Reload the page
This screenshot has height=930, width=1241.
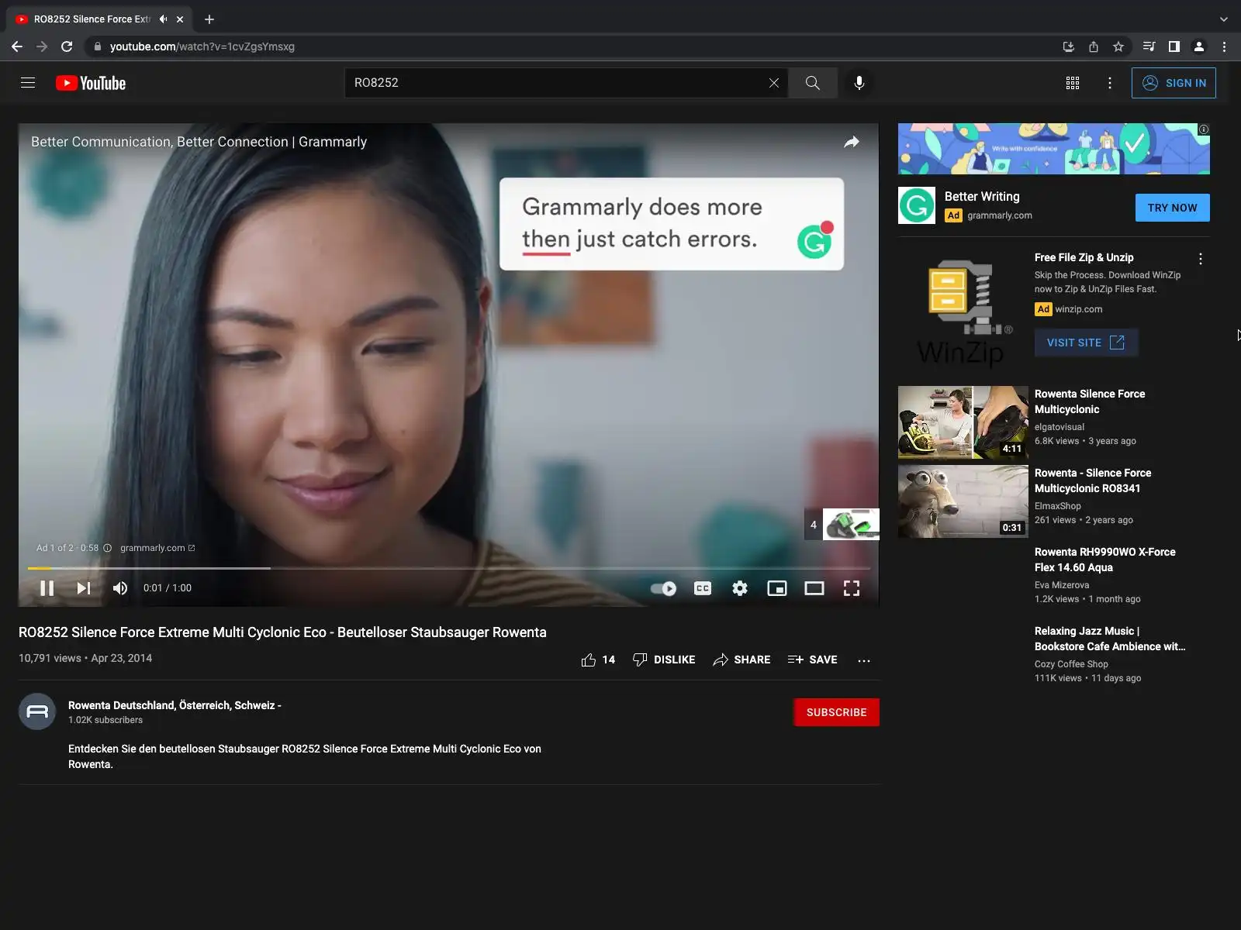pos(67,46)
